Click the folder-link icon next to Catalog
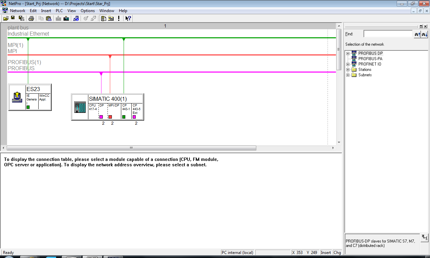Image resolution: width=430 pixels, height=258 pixels. point(111,18)
